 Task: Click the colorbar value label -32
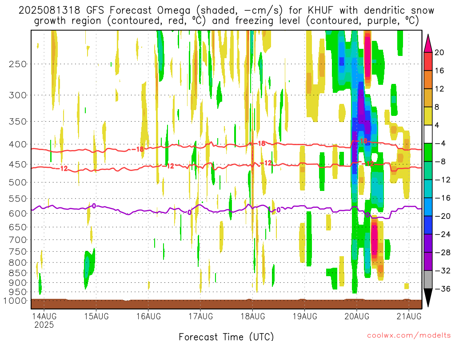coord(443,271)
